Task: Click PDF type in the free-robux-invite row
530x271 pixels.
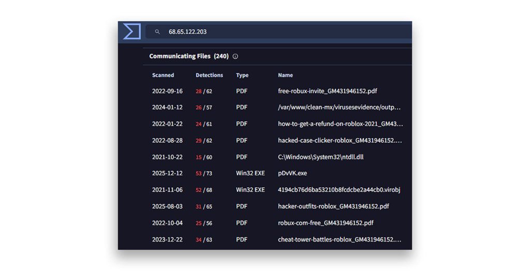Action: click(242, 91)
